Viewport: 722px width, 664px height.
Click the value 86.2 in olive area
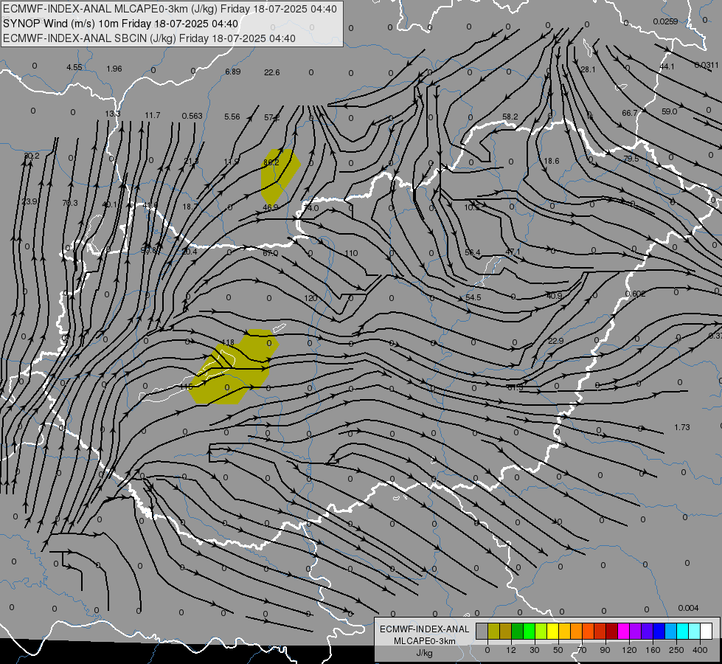[271, 162]
